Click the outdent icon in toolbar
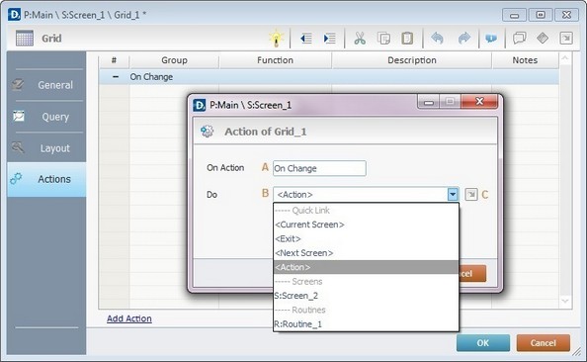 306,39
